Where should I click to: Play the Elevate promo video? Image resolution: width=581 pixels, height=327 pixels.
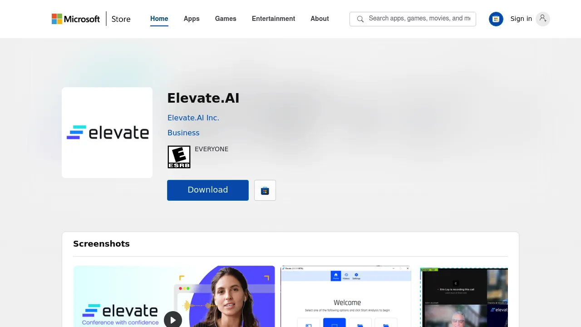[173, 320]
